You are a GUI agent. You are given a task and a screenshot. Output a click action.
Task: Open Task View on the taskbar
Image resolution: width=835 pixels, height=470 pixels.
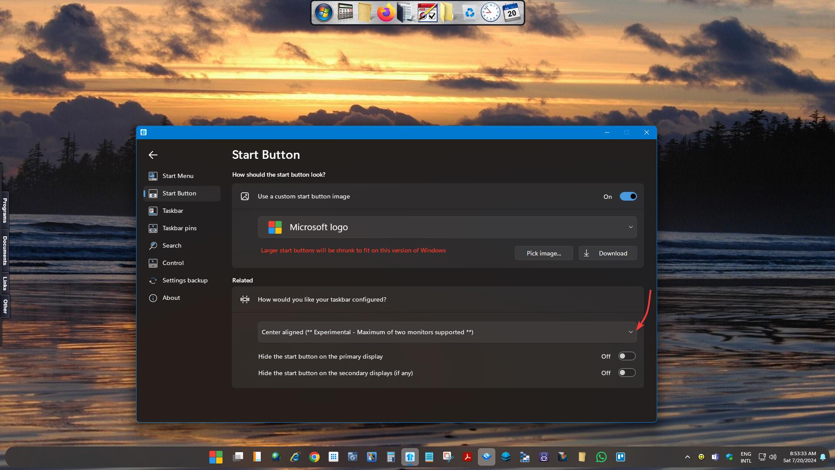click(238, 457)
